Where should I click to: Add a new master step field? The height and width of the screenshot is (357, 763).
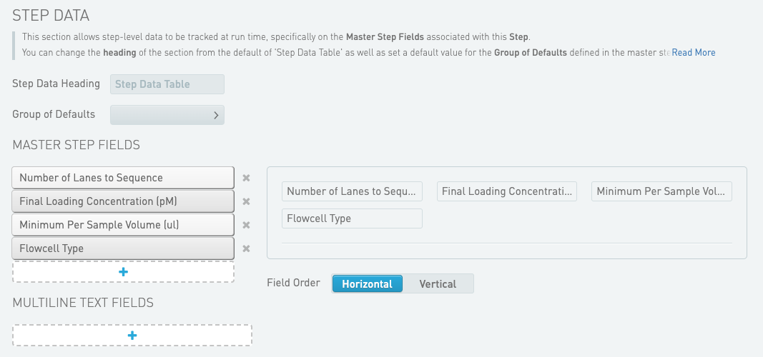123,272
